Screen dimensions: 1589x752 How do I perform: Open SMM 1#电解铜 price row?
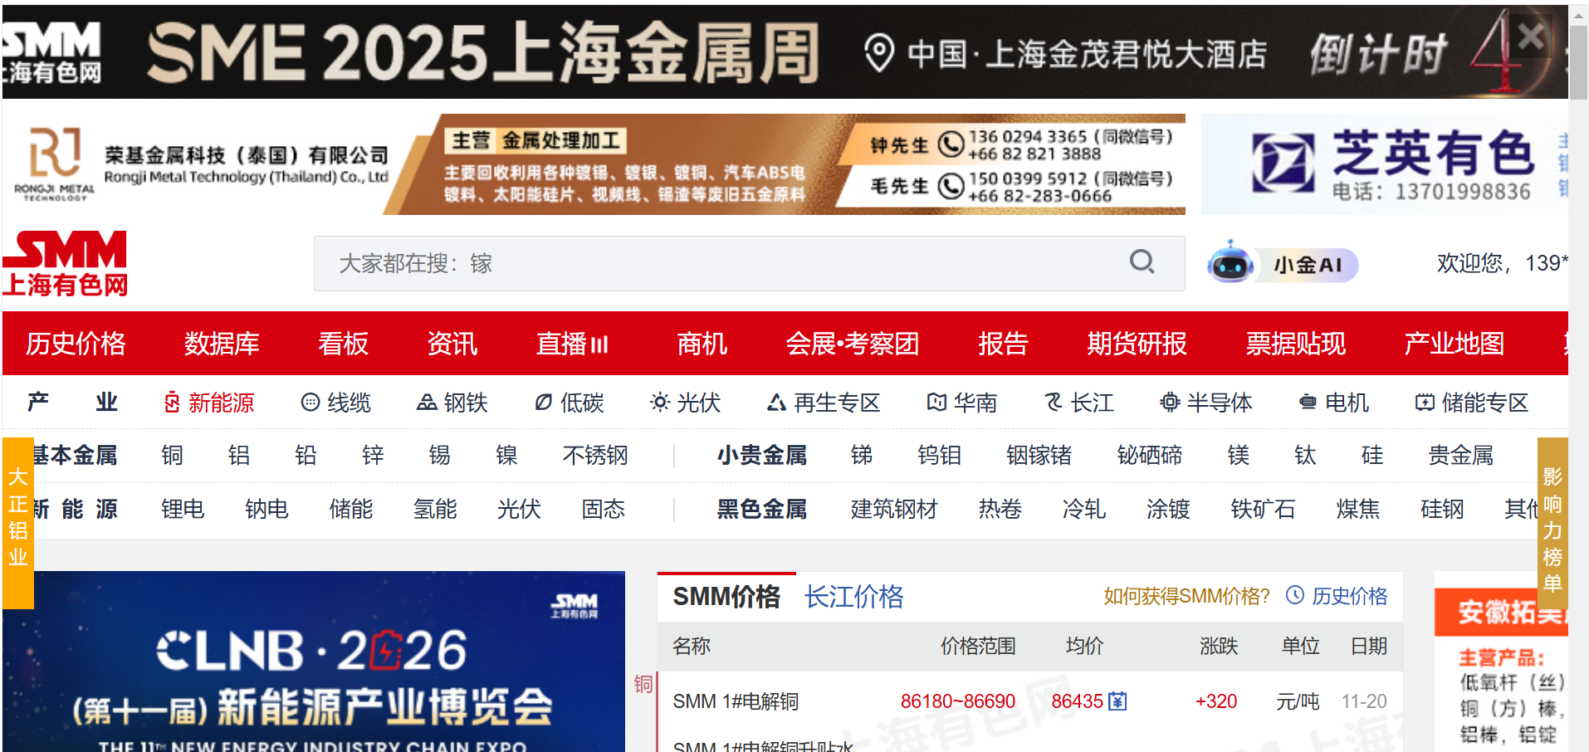(736, 701)
